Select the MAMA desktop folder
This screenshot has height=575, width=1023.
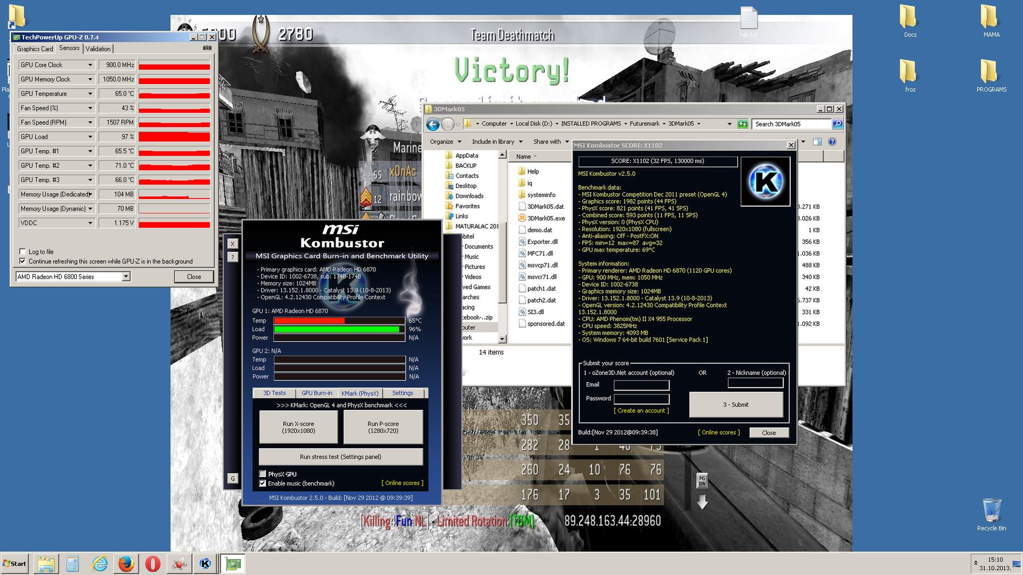point(992,21)
